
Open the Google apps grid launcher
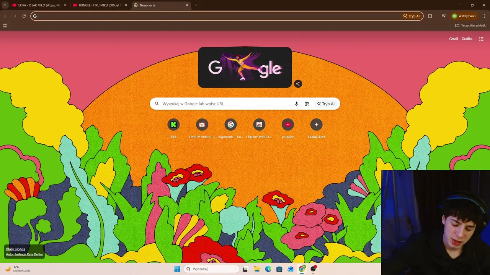pos(481,39)
